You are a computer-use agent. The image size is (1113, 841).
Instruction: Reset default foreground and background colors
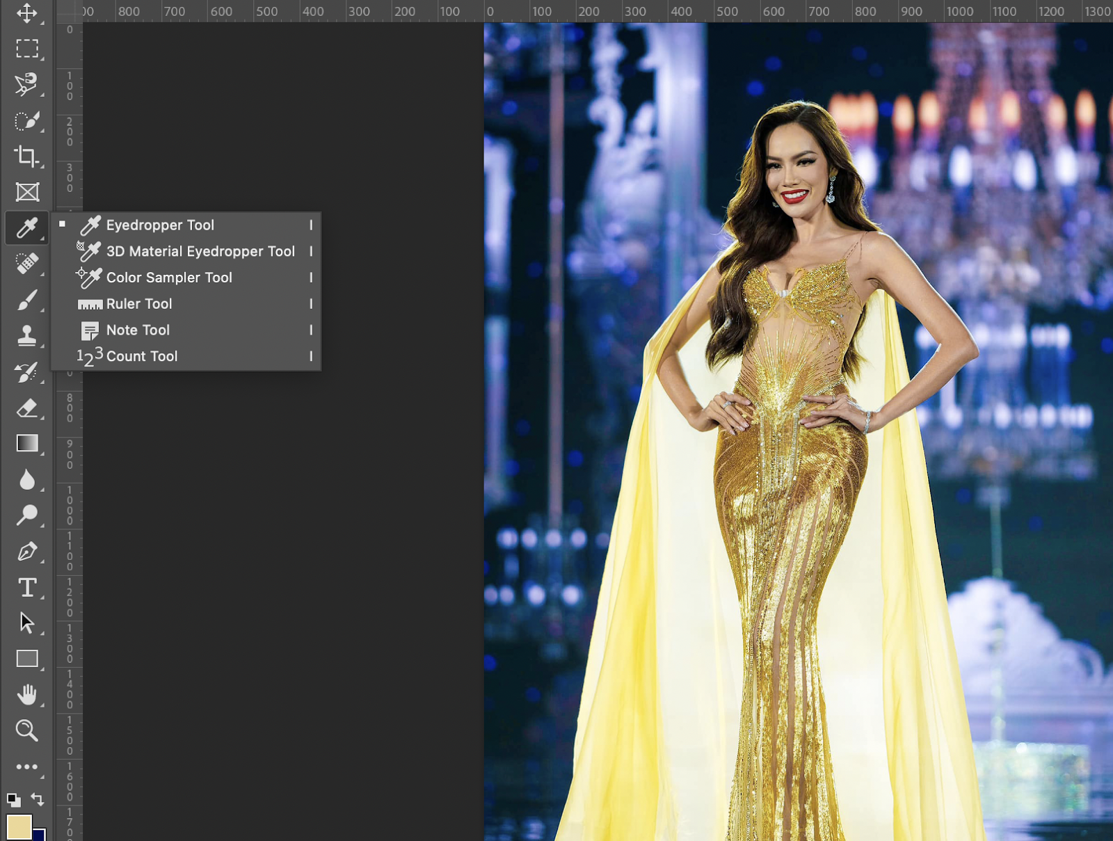[x=13, y=800]
